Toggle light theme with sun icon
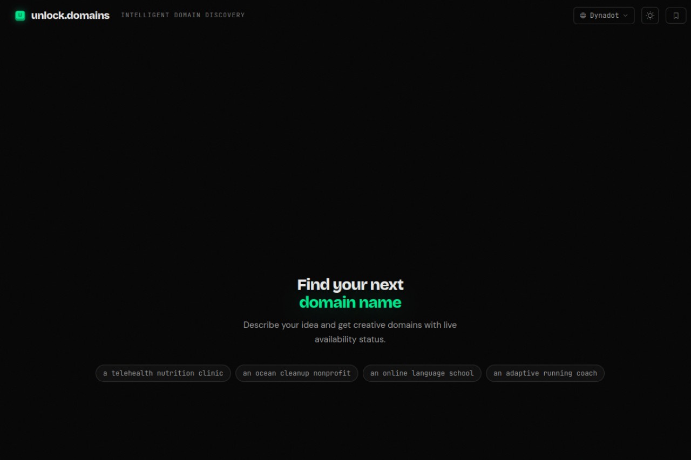This screenshot has height=460, width=691. (650, 16)
